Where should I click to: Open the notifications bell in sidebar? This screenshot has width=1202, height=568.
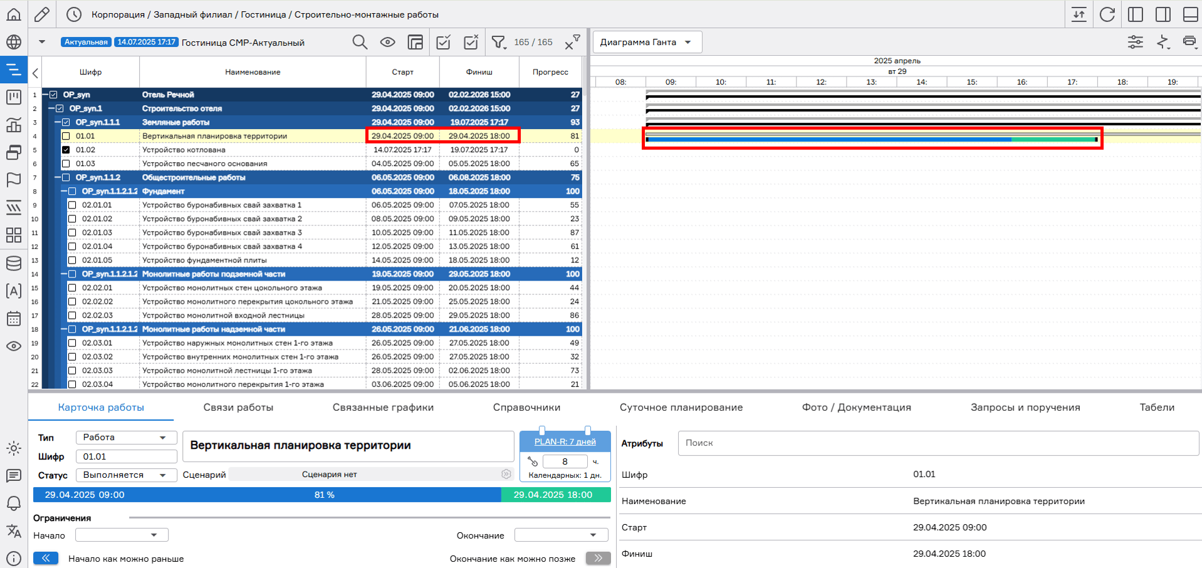coord(13,503)
